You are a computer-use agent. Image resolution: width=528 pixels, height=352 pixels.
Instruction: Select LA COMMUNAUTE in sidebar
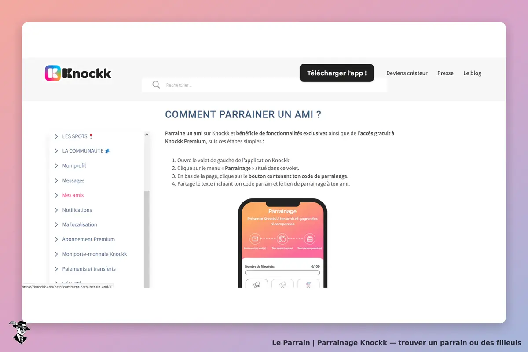[x=83, y=151]
